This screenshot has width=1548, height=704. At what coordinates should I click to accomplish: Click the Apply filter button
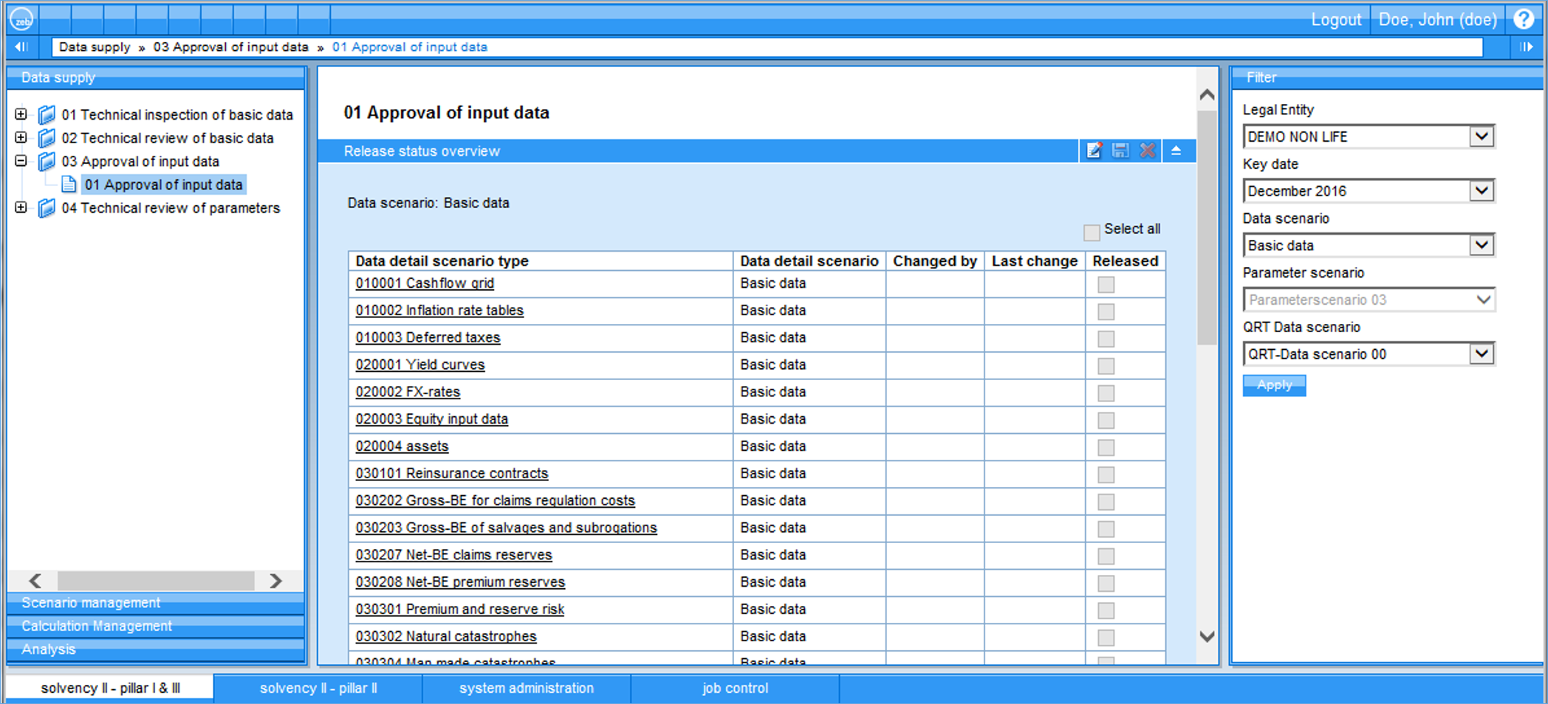coord(1274,385)
